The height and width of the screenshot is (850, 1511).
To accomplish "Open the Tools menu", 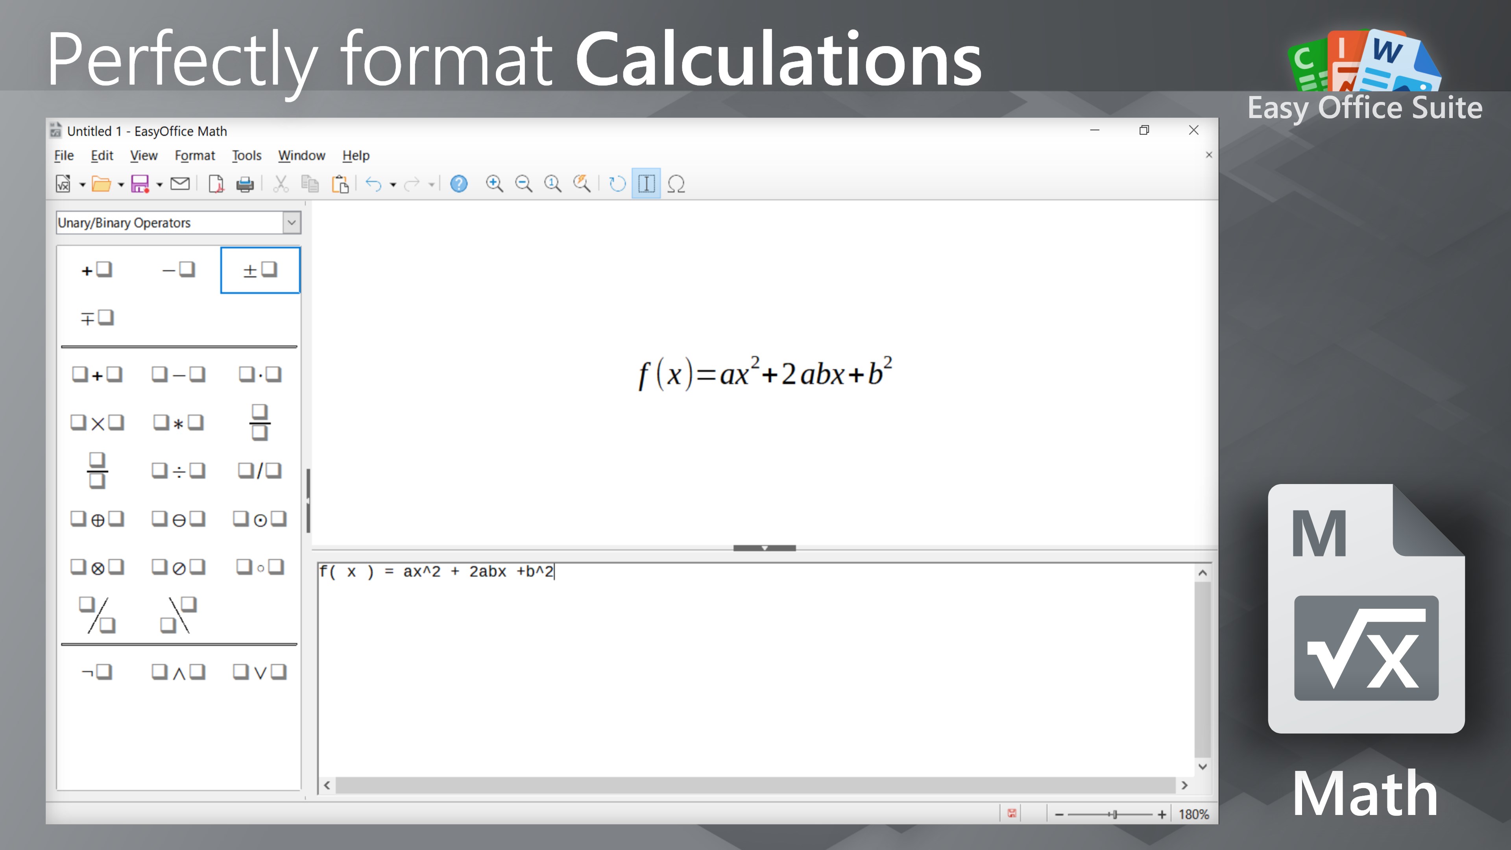I will click(x=246, y=155).
